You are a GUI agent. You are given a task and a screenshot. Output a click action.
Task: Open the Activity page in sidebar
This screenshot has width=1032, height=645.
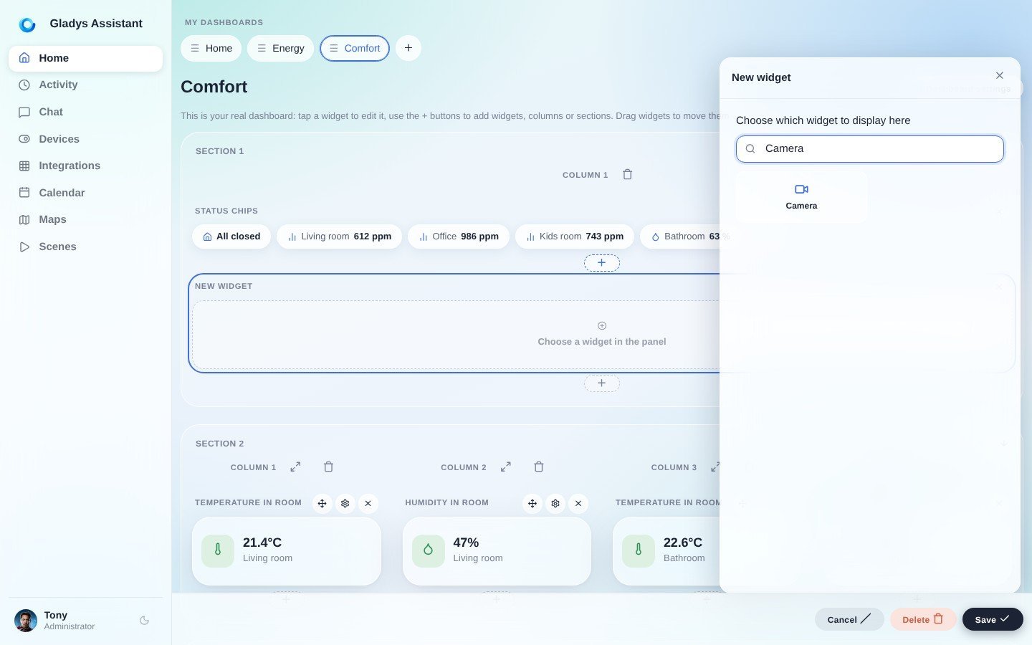point(85,85)
